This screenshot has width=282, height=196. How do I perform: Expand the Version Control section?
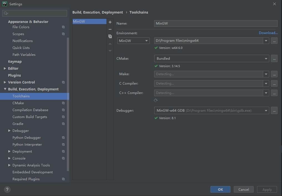point(5,82)
